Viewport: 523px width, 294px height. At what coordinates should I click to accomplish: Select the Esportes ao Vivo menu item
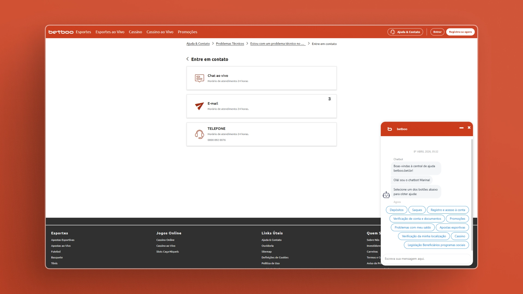pyautogui.click(x=110, y=32)
